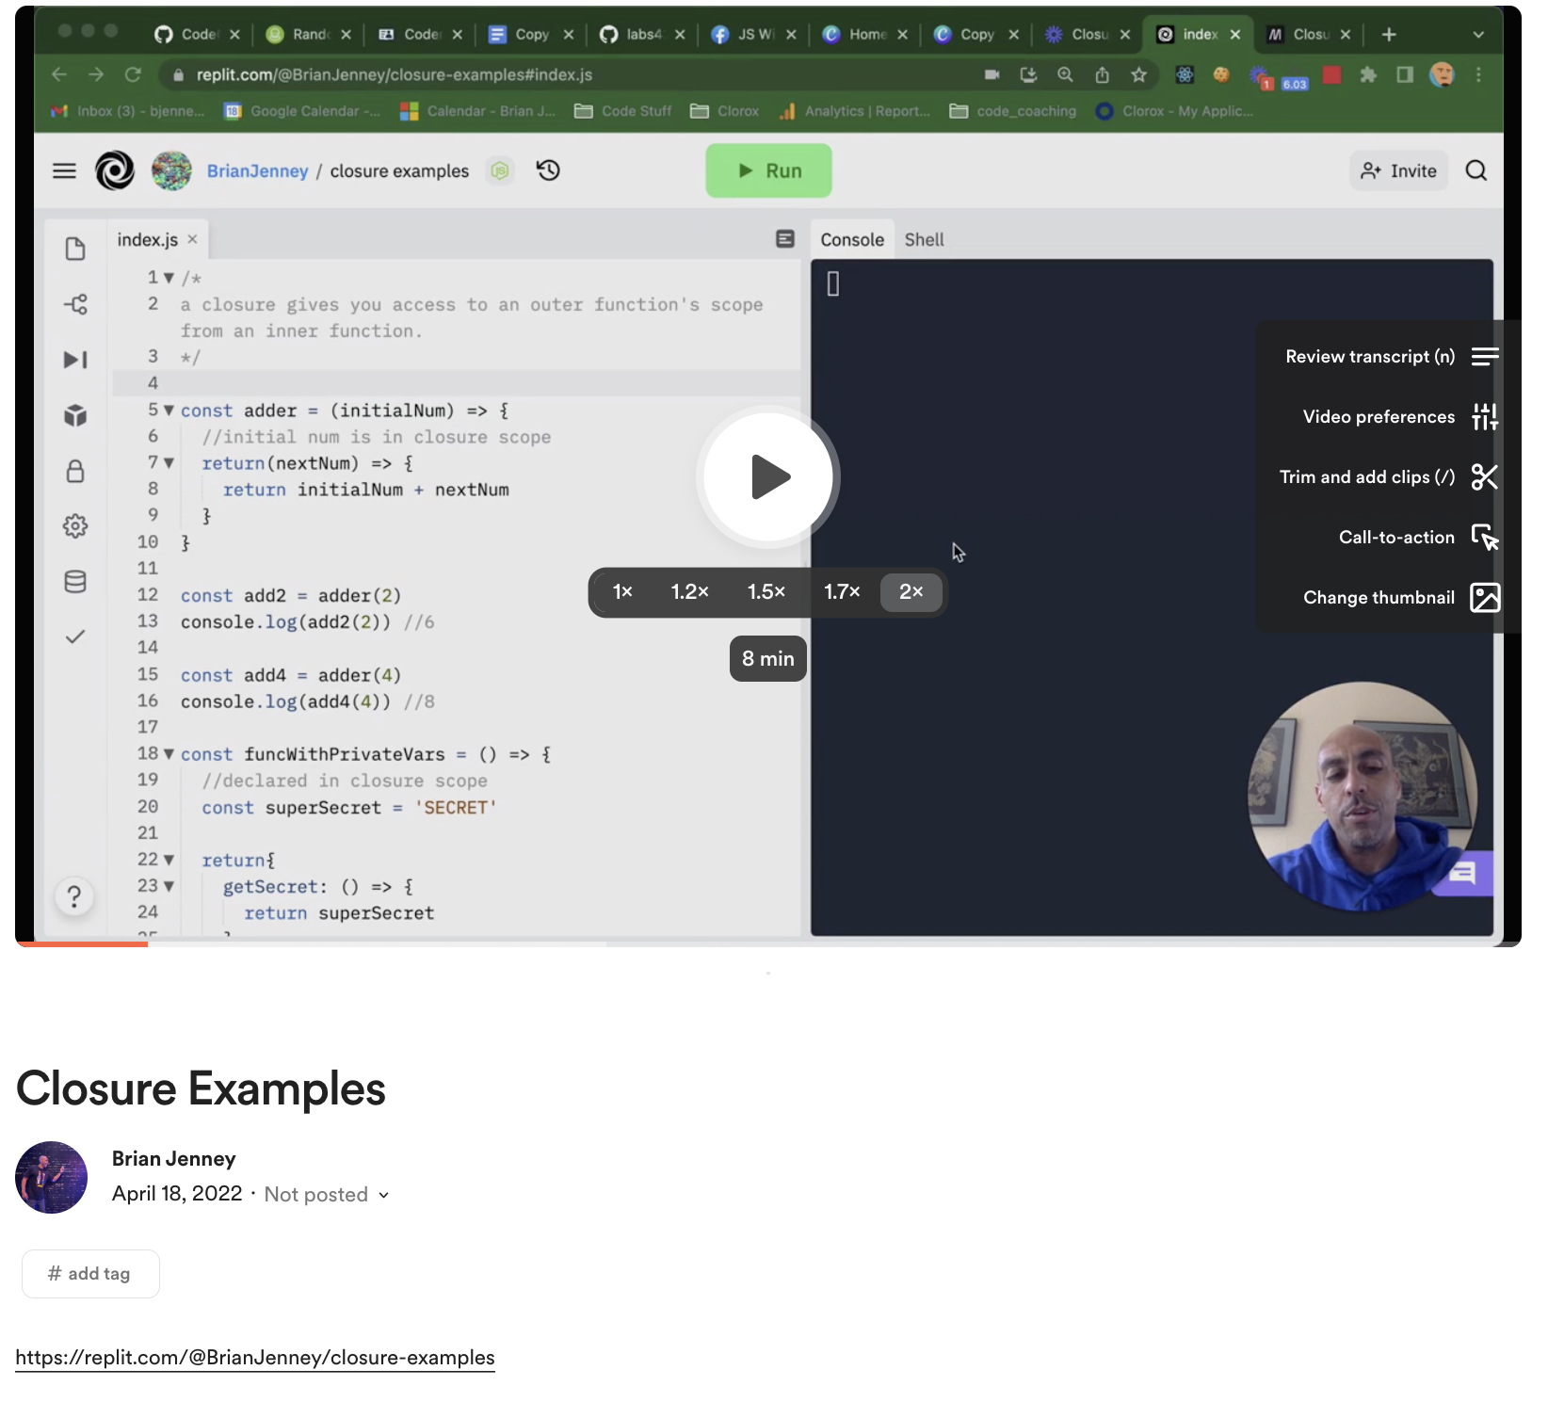Switch to the Shell tab
The width and height of the screenshot is (1548, 1418).
coord(924,240)
